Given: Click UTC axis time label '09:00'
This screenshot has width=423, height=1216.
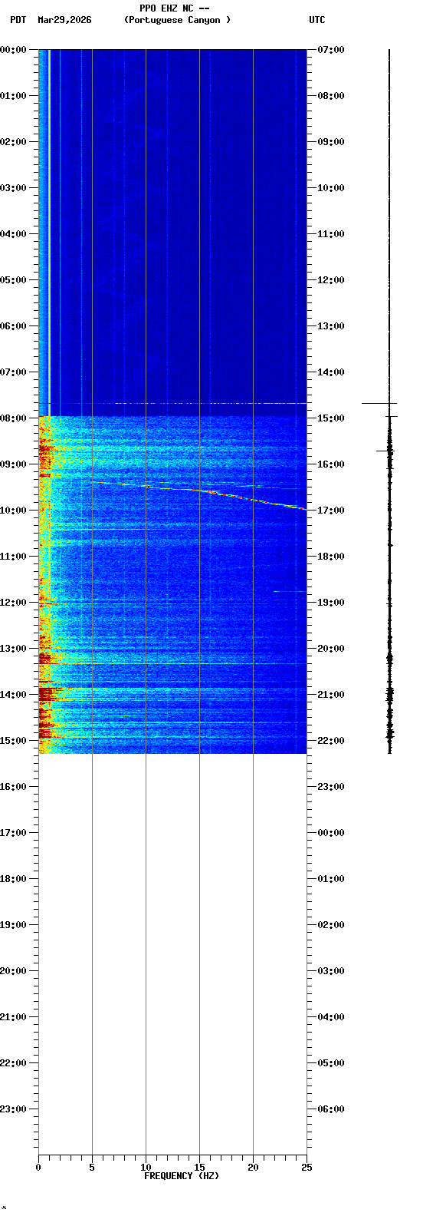Looking at the screenshot, I should [x=331, y=142].
